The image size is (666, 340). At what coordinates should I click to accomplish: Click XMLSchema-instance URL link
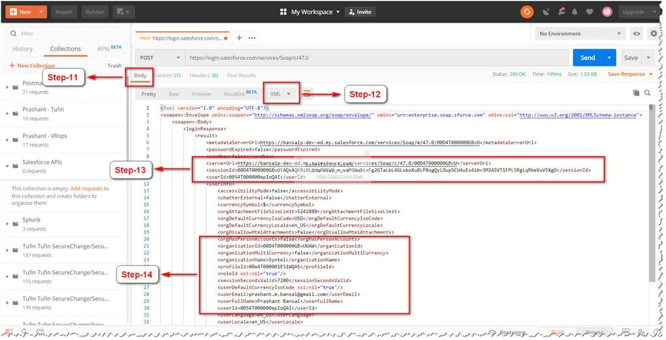click(578, 114)
